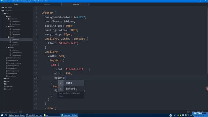
Task: Click the Web_Design folder icon
Action: (x=3, y=7)
